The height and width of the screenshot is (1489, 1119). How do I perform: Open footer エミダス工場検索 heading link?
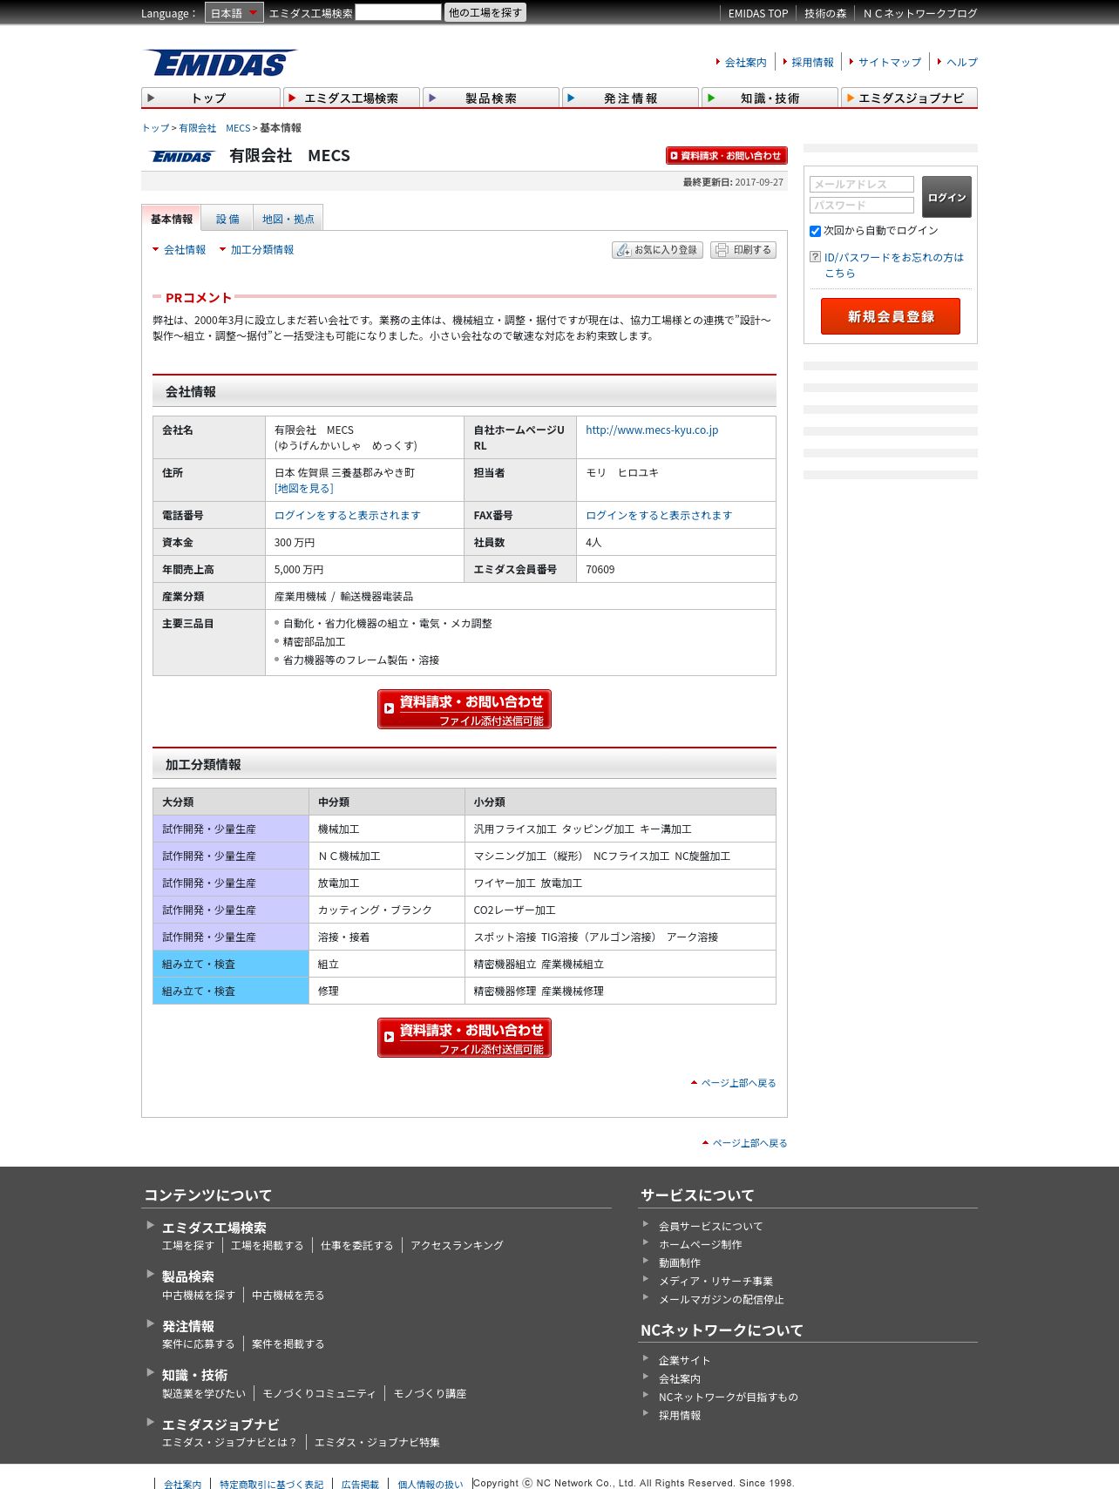pos(214,1228)
